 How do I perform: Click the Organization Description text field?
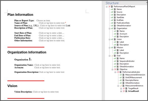52,72
